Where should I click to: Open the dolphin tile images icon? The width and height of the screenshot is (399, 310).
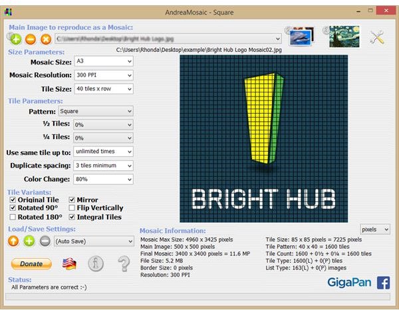(x=301, y=37)
